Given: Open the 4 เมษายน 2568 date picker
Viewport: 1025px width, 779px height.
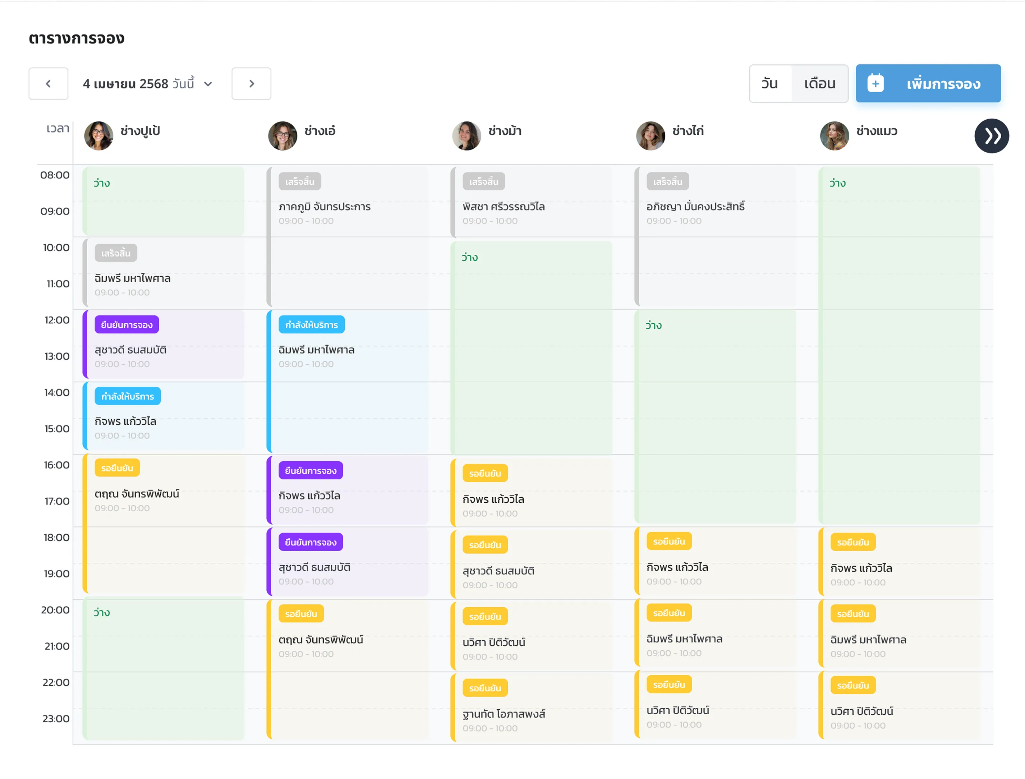Looking at the screenshot, I should pos(125,84).
